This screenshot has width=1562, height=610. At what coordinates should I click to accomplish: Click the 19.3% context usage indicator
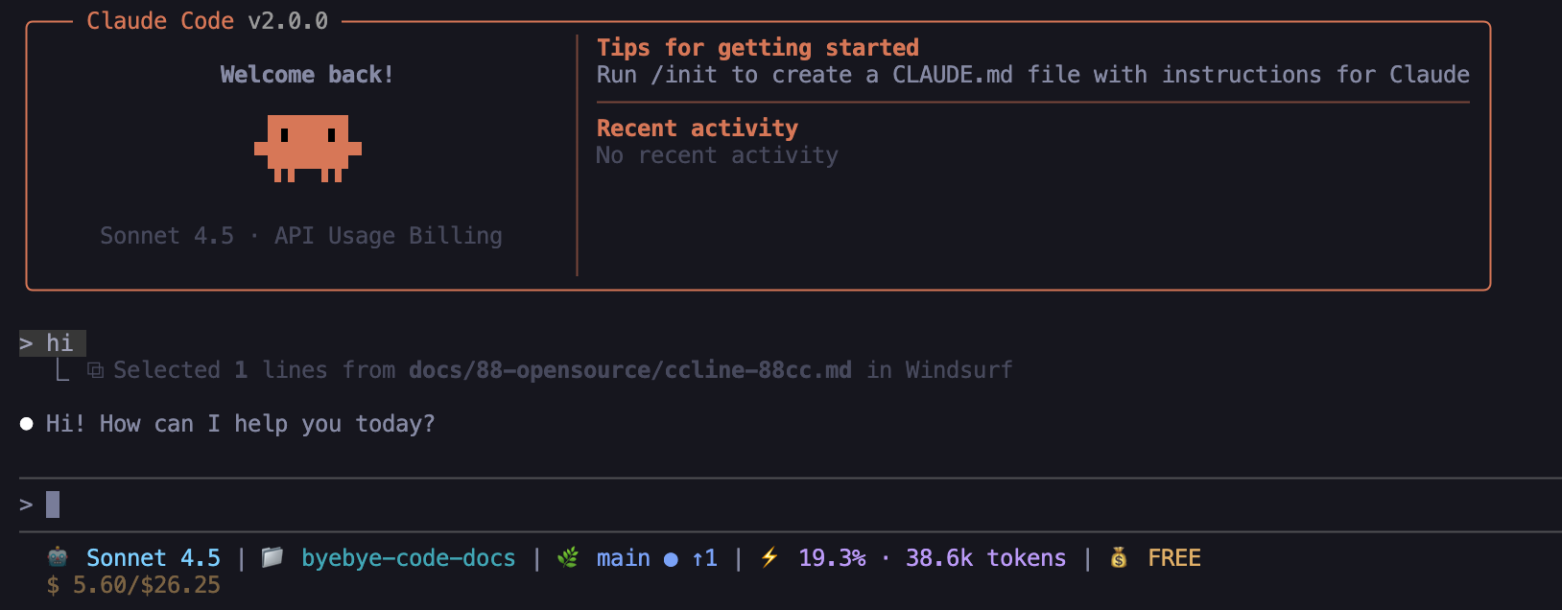click(x=832, y=558)
